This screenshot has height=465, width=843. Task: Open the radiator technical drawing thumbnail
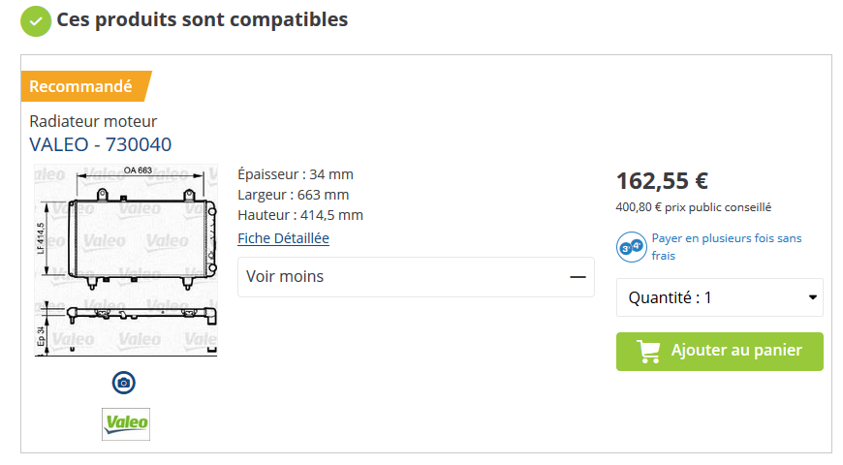tap(126, 261)
